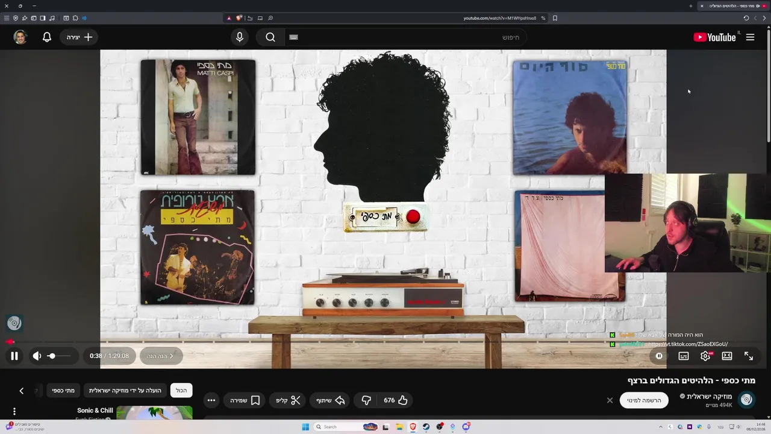This screenshot has width=771, height=434.
Task: Click the "הרשמה למינוי" subscribe button
Action: coord(644,400)
